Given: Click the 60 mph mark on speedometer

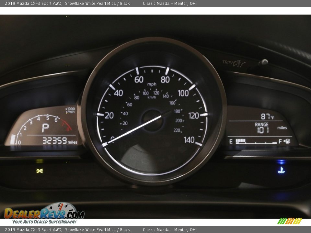Looking at the screenshot, I should [x=139, y=80].
